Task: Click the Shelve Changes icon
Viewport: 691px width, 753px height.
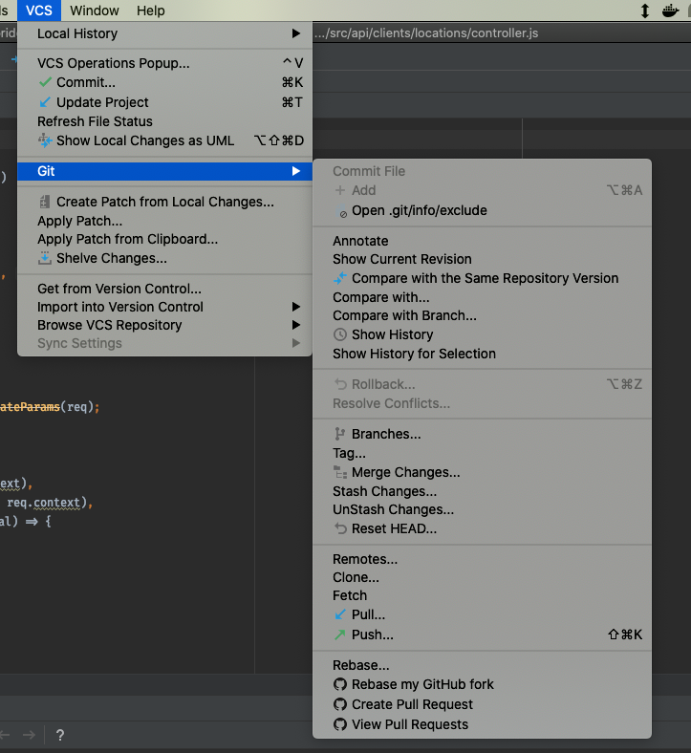Action: (x=45, y=258)
